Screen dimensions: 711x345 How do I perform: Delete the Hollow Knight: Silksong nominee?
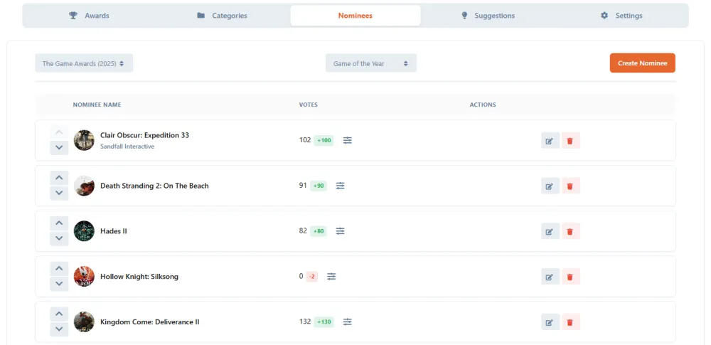570,277
